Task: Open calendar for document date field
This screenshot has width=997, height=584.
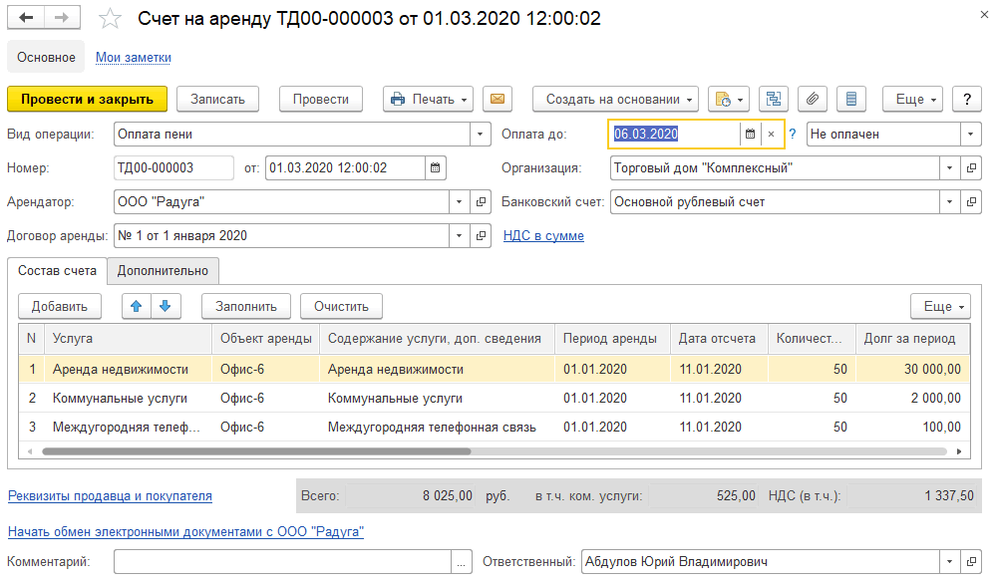Action: click(435, 167)
